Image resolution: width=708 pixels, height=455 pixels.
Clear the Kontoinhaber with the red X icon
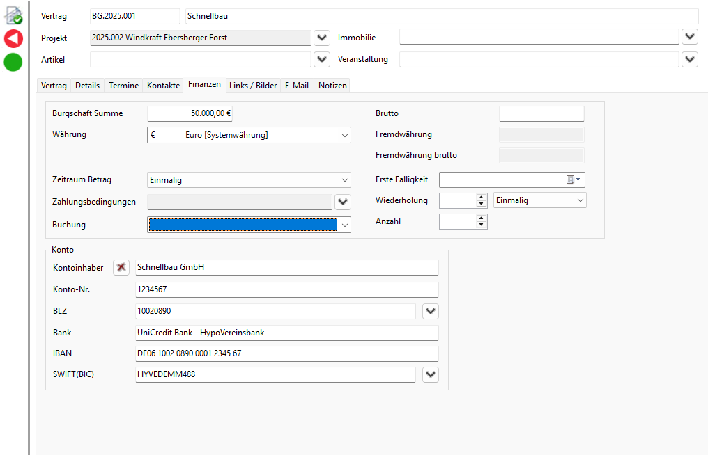pyautogui.click(x=121, y=267)
